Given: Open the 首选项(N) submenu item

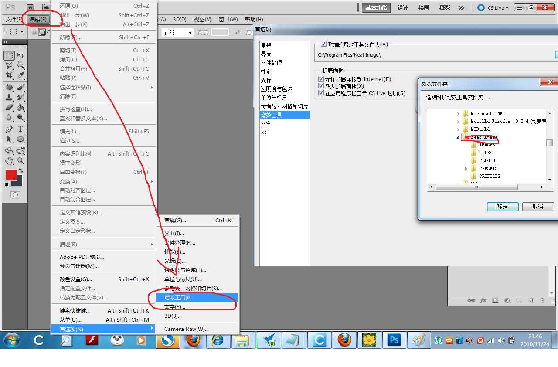Looking at the screenshot, I should click(103, 329).
